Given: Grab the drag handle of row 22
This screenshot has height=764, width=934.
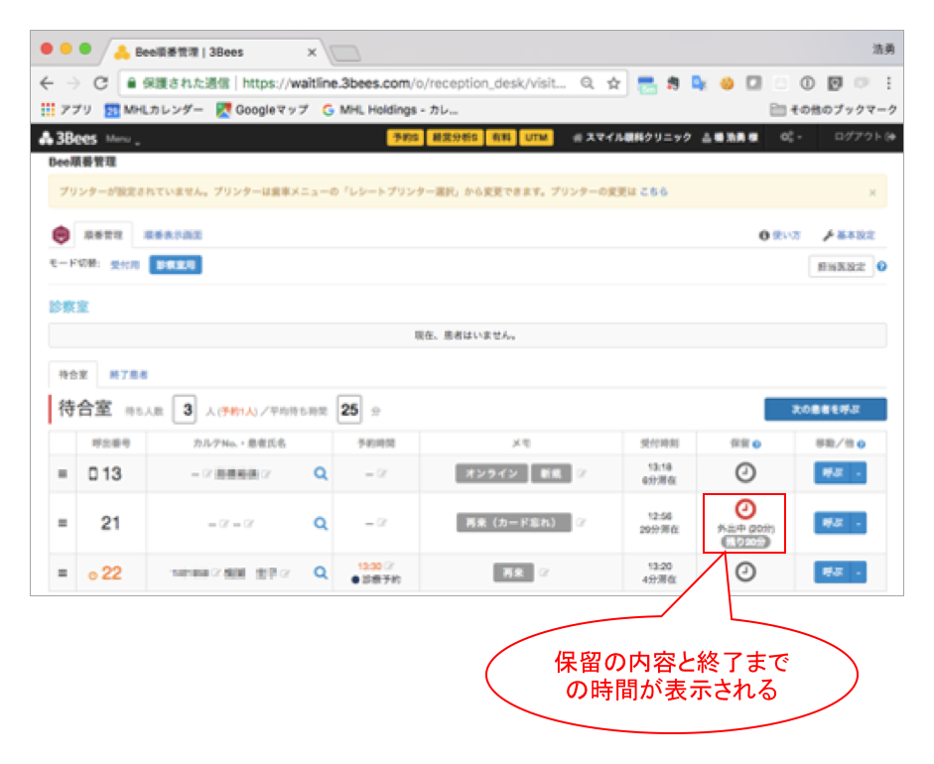Looking at the screenshot, I should (62, 573).
